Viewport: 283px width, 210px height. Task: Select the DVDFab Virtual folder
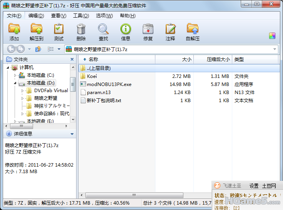click(x=51, y=91)
